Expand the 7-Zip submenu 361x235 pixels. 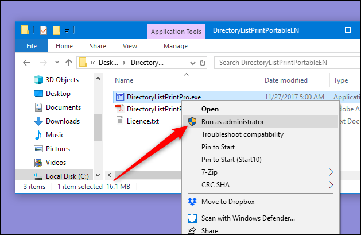click(261, 172)
